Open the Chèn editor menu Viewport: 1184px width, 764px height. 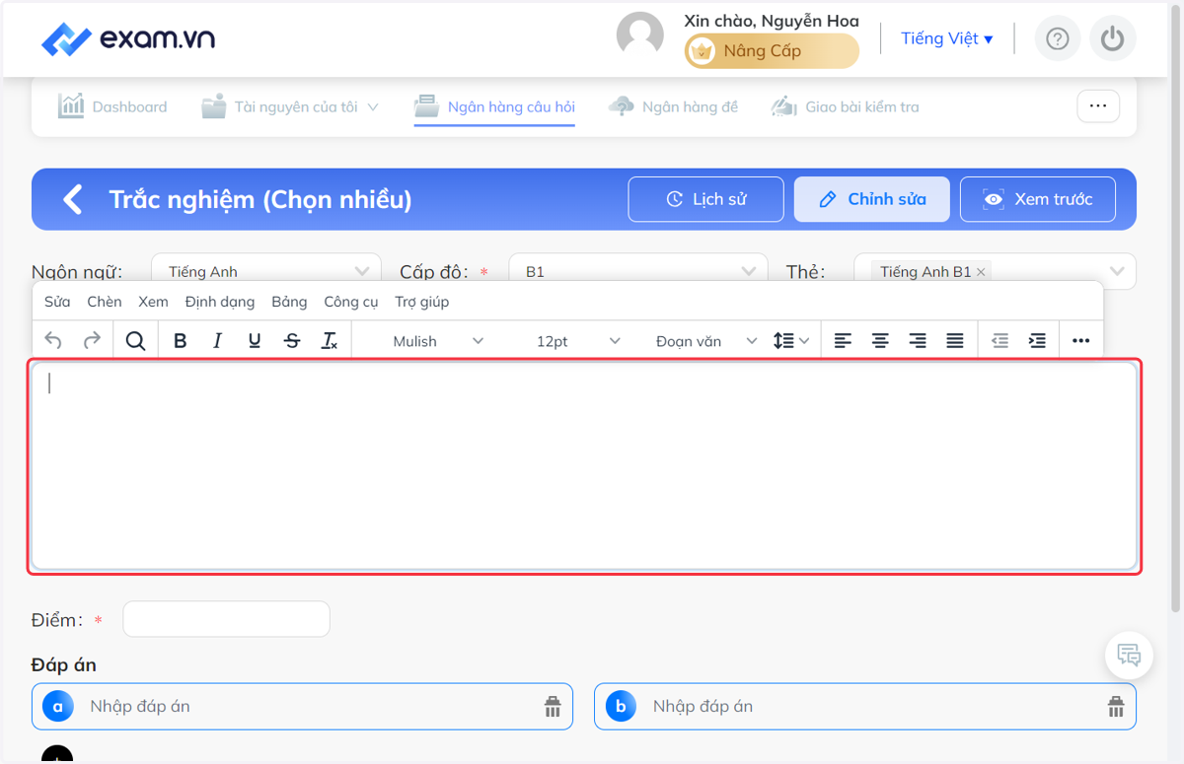(105, 302)
